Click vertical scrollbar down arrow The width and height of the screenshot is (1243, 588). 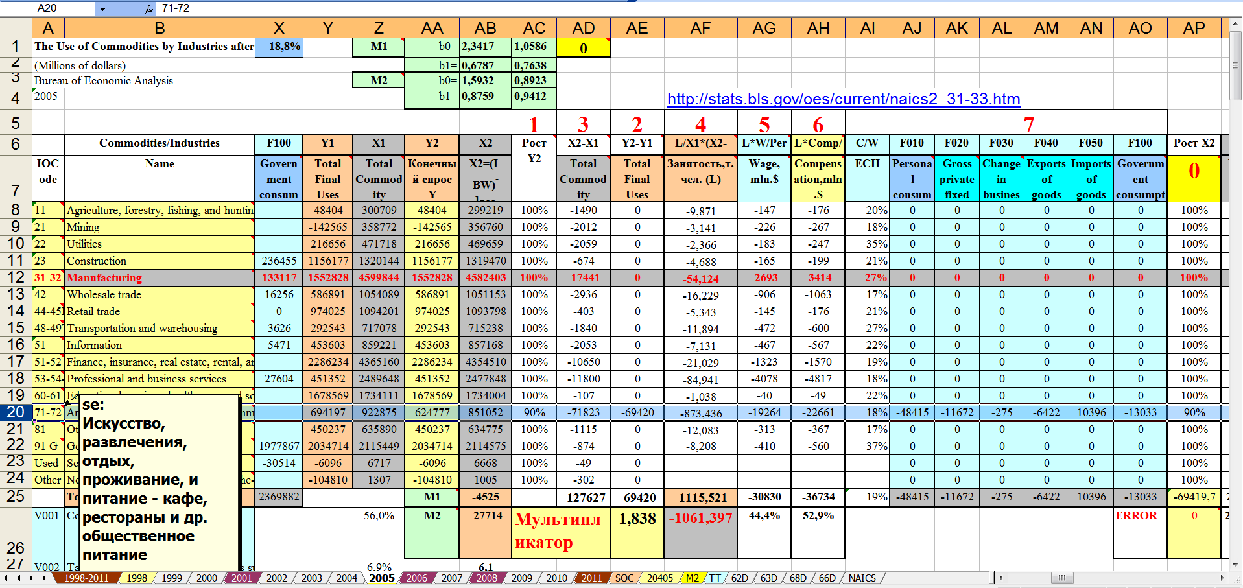[x=1235, y=564]
